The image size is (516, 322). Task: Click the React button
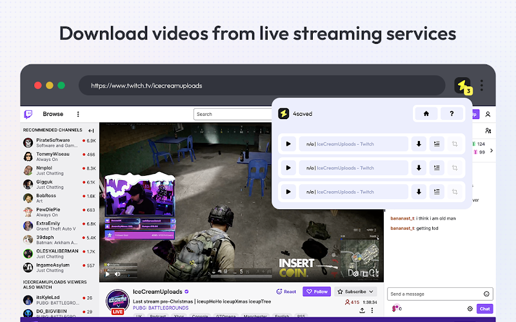(x=286, y=292)
